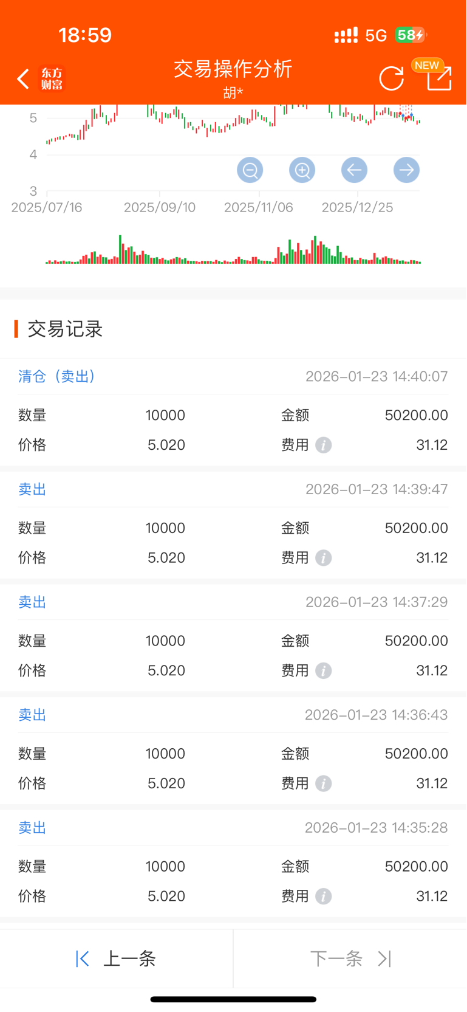Show fee info for 14:37:29 trade

click(x=324, y=671)
